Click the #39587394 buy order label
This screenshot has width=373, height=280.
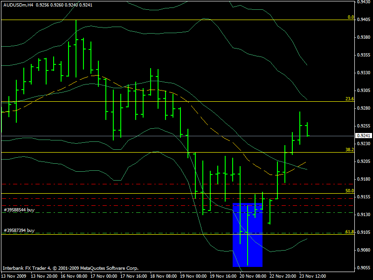coord(19,230)
